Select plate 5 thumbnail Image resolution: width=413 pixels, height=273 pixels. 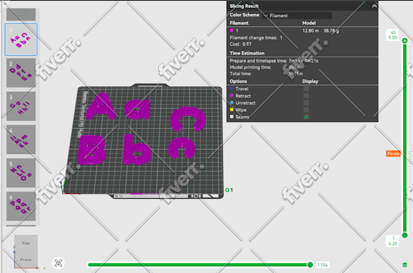coord(21,173)
